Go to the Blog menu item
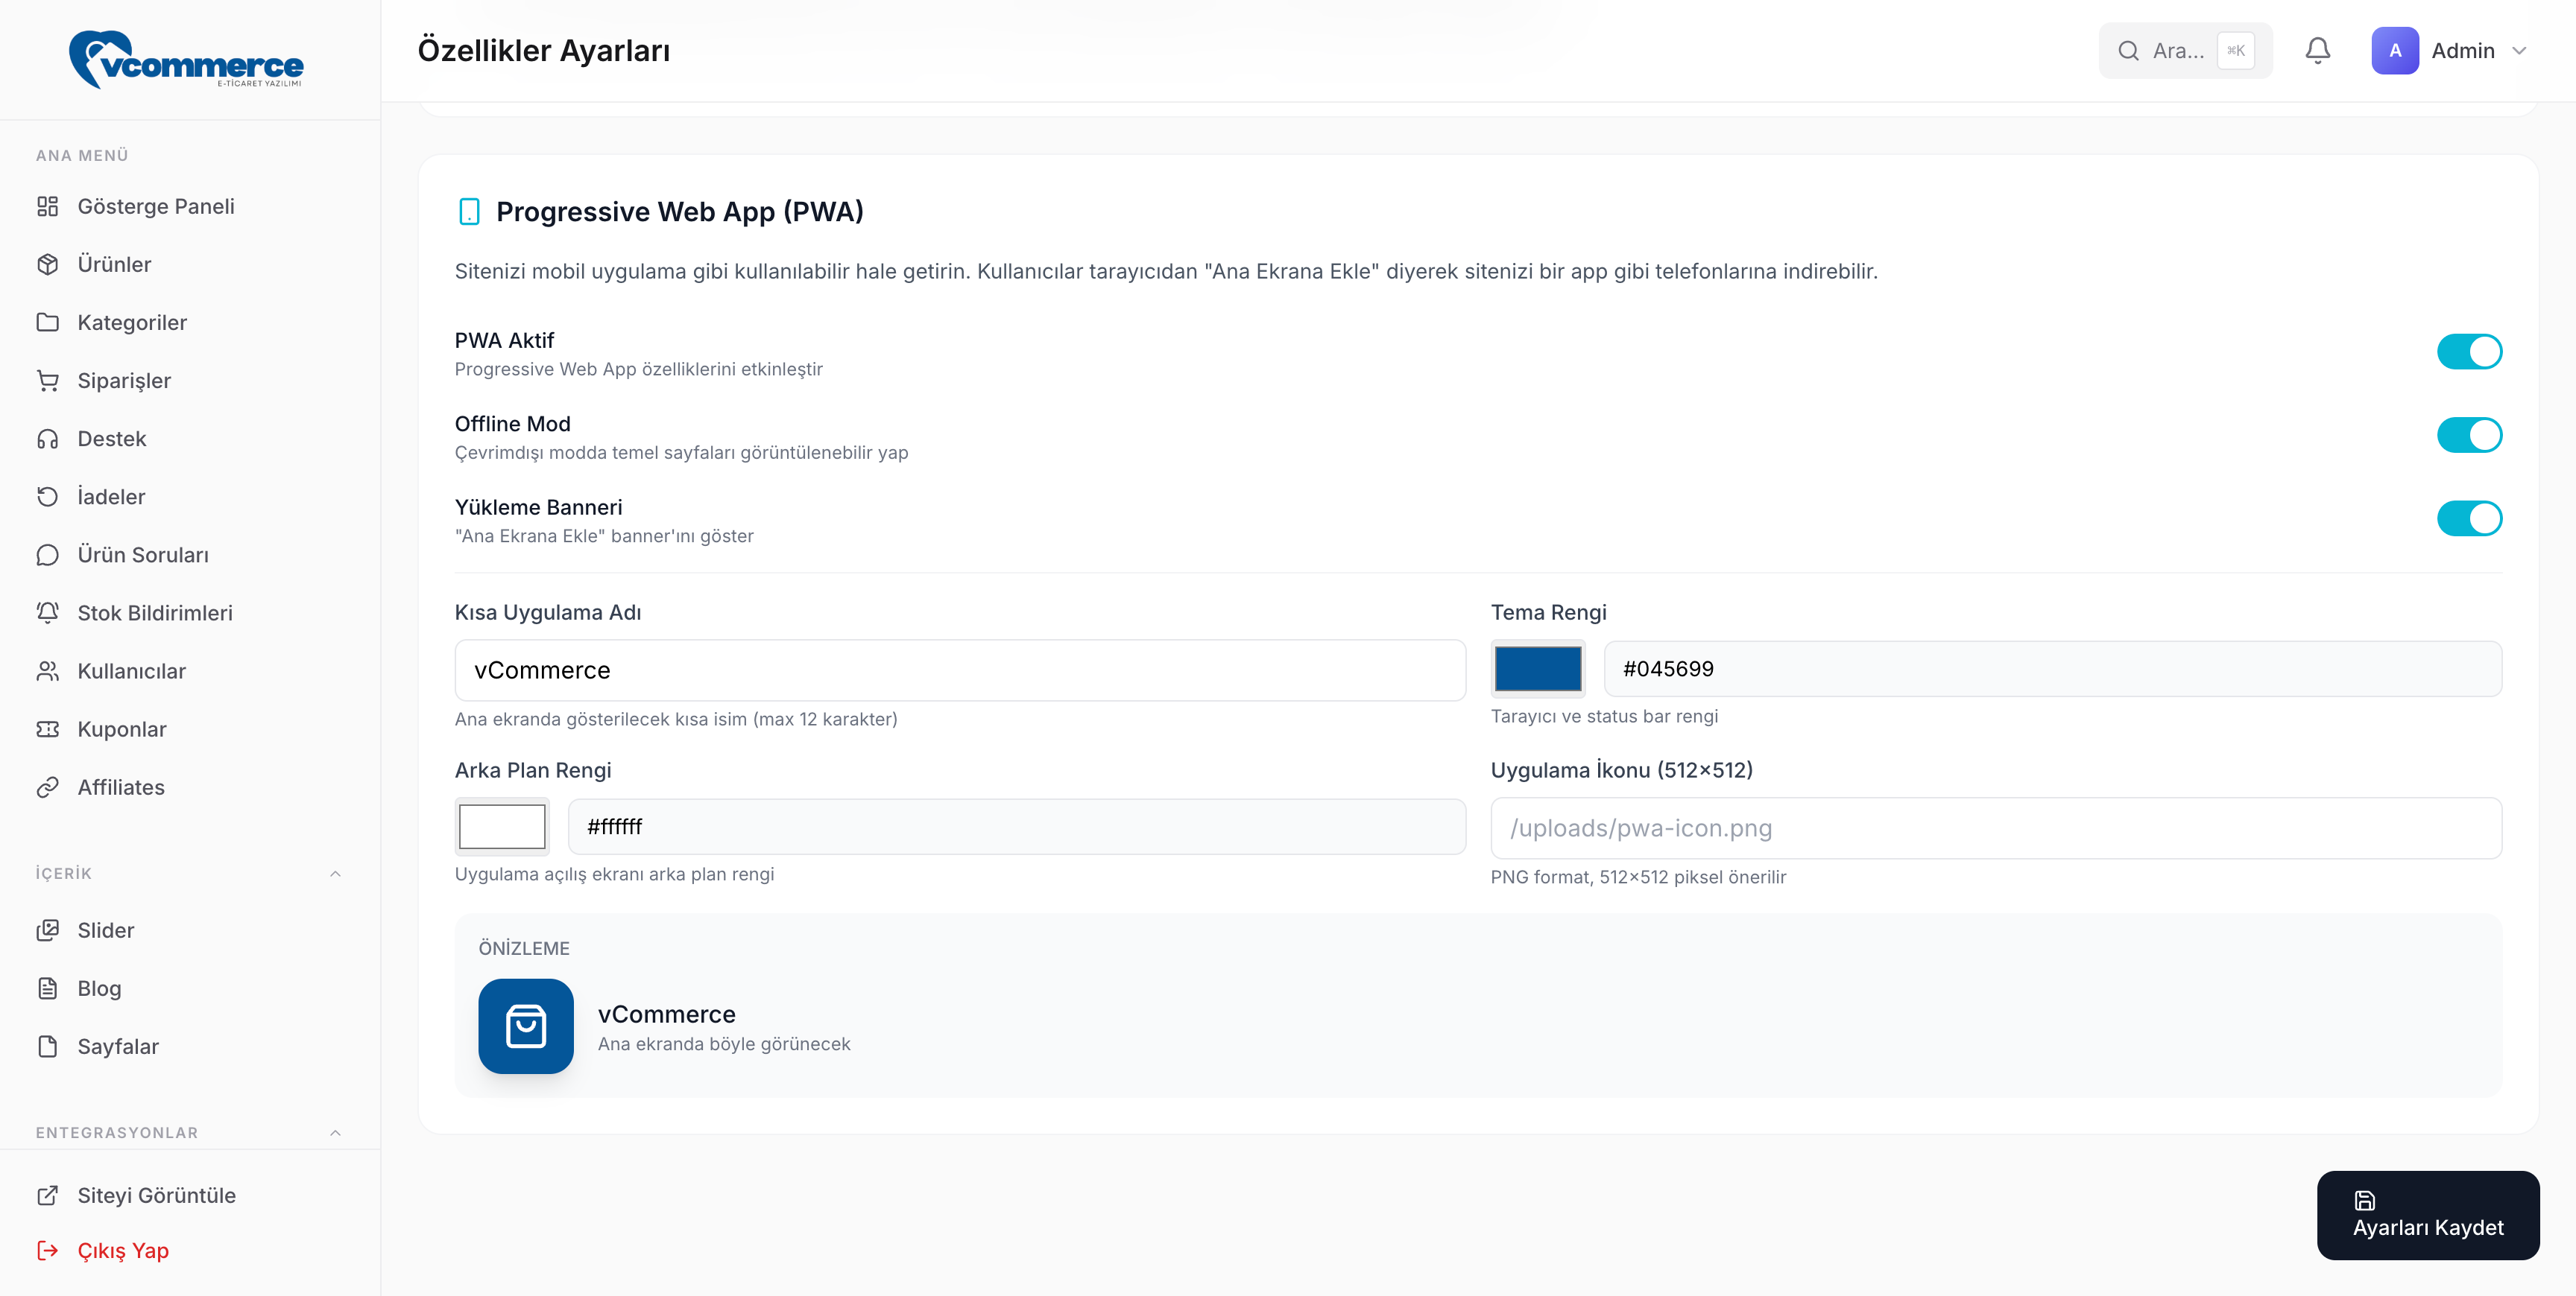This screenshot has width=2576, height=1296. pyautogui.click(x=99, y=988)
